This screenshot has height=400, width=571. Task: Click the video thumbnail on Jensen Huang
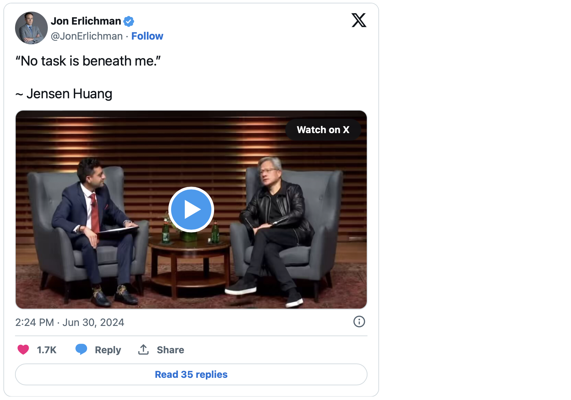click(x=273, y=229)
